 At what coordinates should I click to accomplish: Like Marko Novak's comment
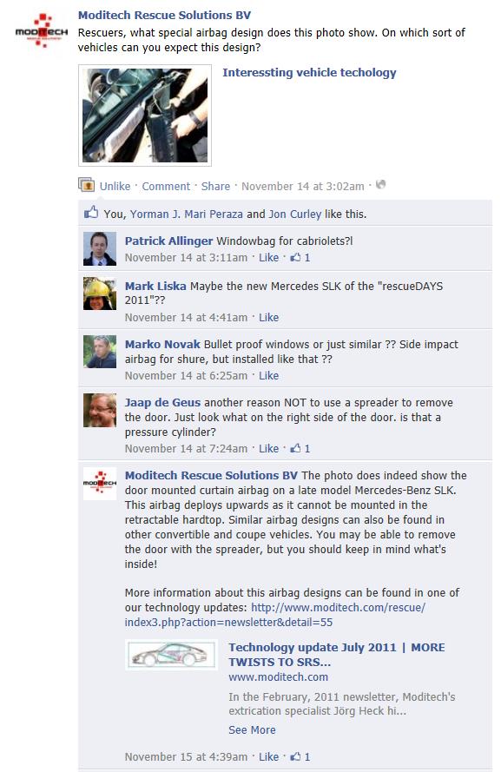pos(268,376)
